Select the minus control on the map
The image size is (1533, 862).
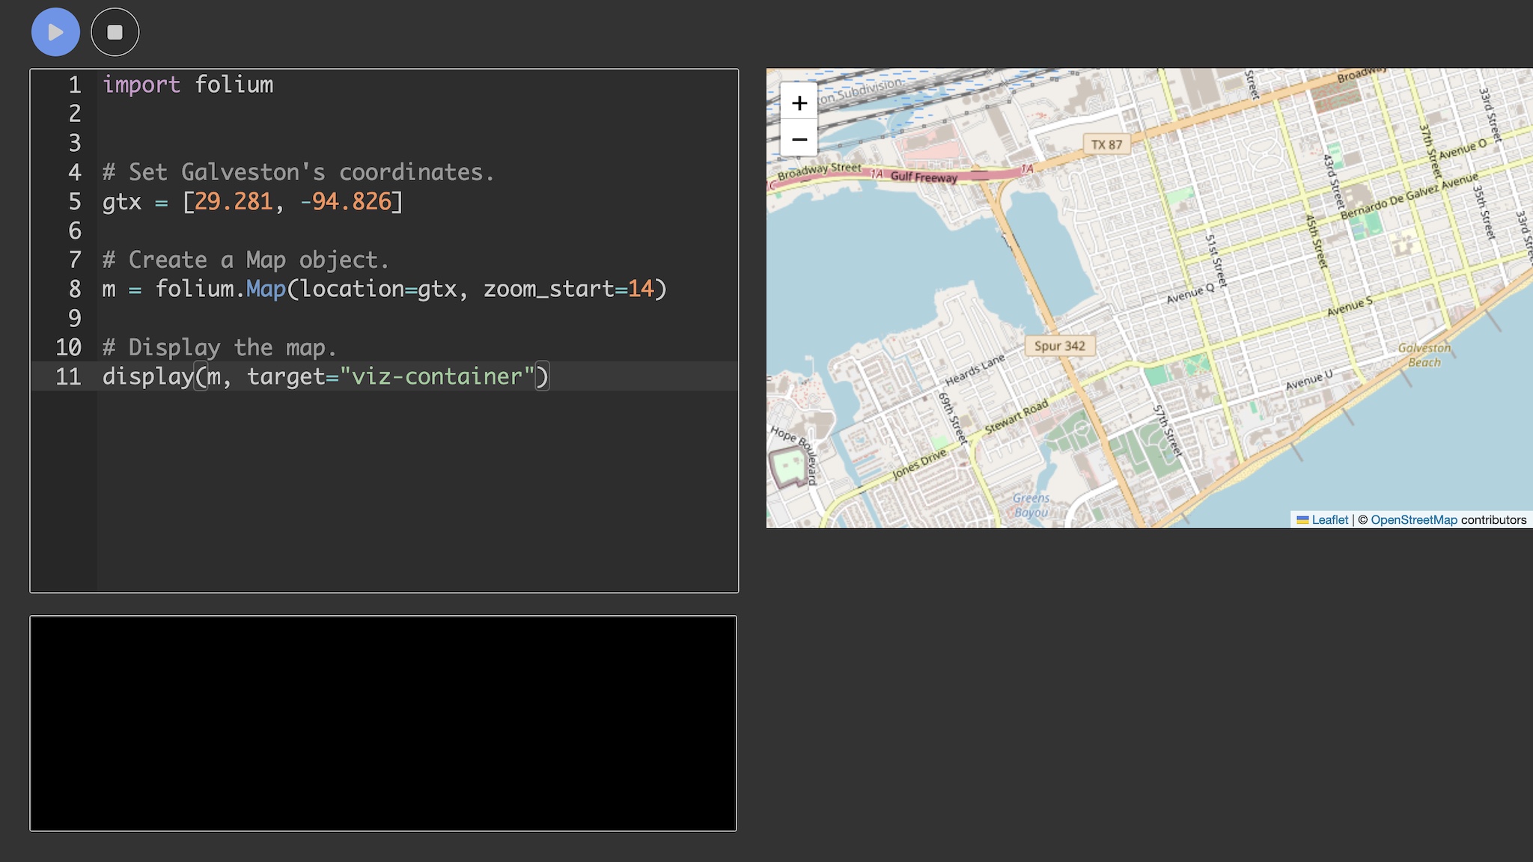[x=798, y=139]
